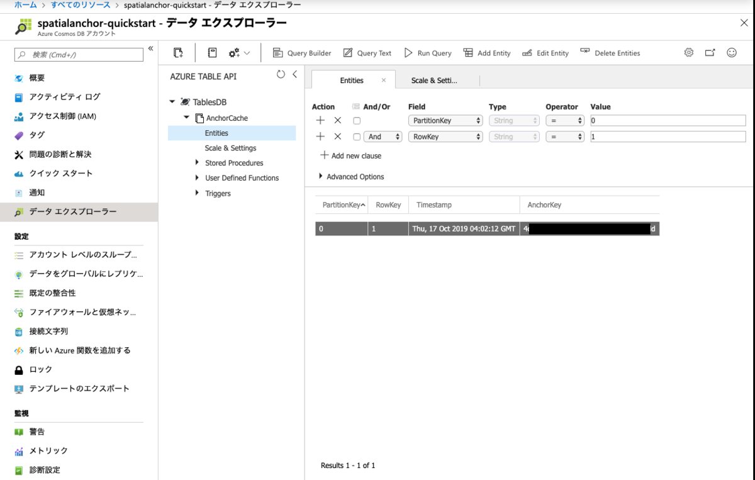
Task: Switch to the Scale & Setti... tab
Action: [434, 81]
